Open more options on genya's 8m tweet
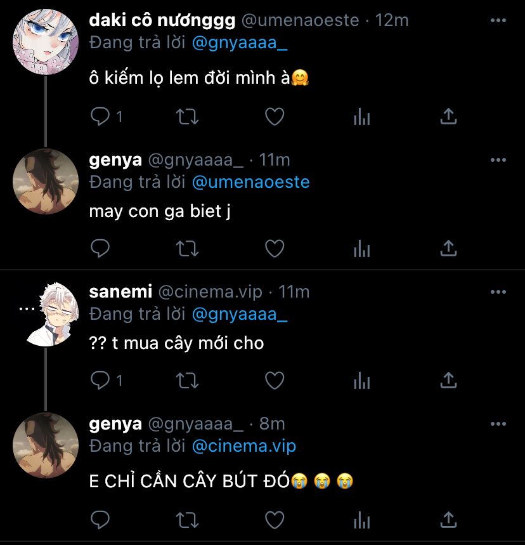Screen dimensions: 525x545 (498, 424)
